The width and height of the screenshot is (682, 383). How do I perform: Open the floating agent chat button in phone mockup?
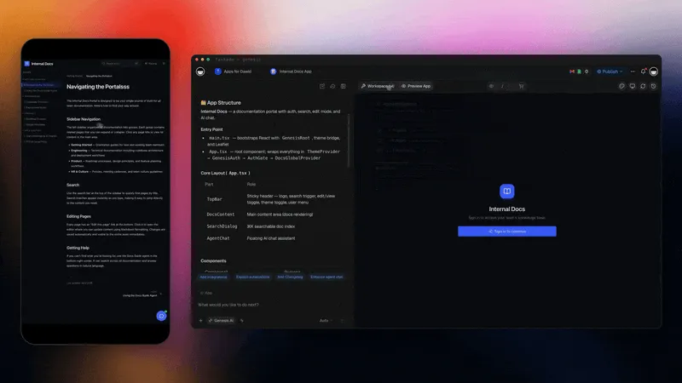tap(161, 316)
